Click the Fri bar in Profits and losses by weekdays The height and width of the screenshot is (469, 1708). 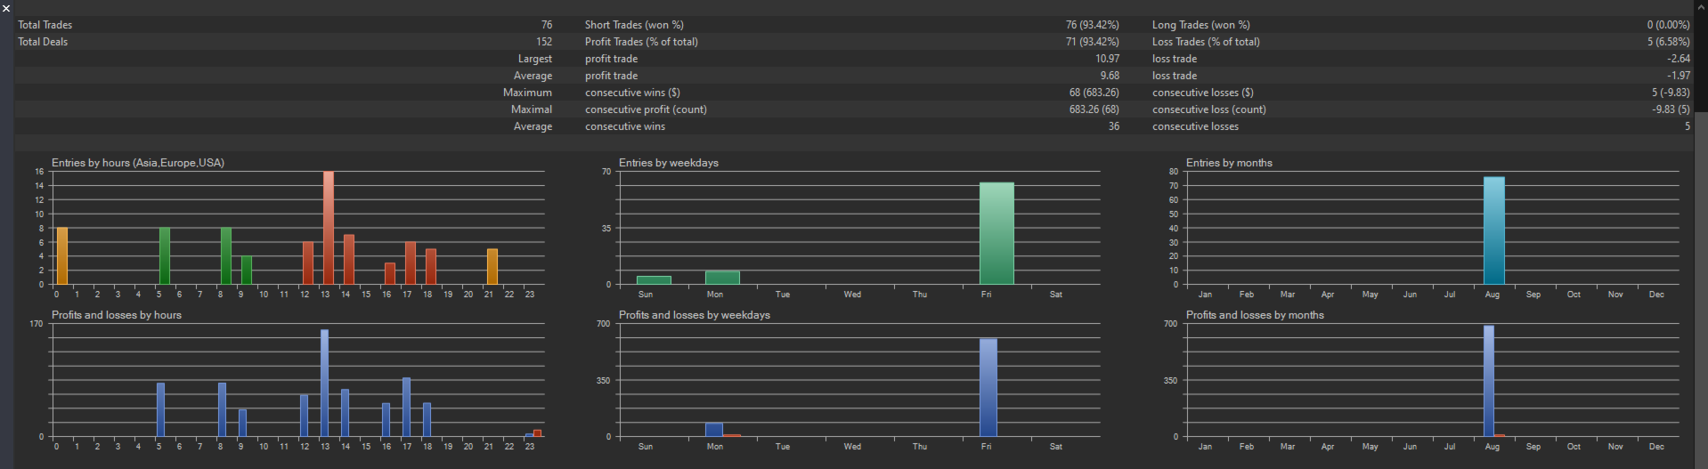tap(988, 388)
